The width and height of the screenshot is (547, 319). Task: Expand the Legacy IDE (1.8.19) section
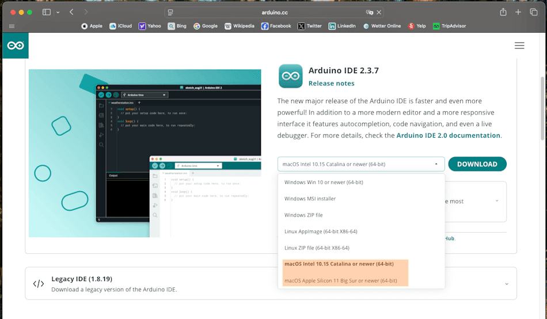(506, 283)
